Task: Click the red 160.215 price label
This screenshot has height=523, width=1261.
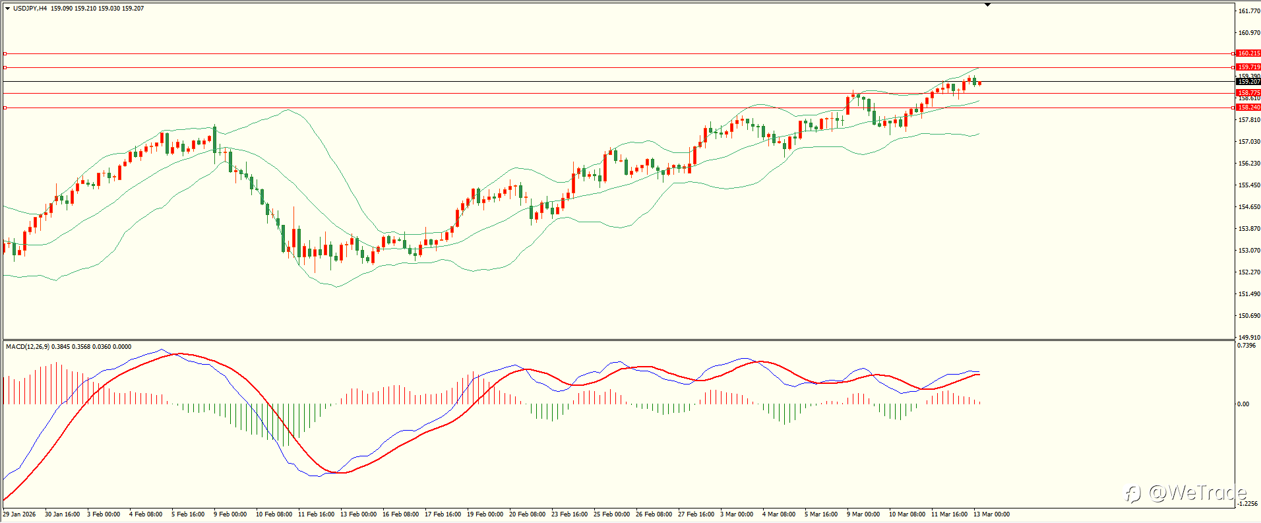Action: tap(1248, 53)
